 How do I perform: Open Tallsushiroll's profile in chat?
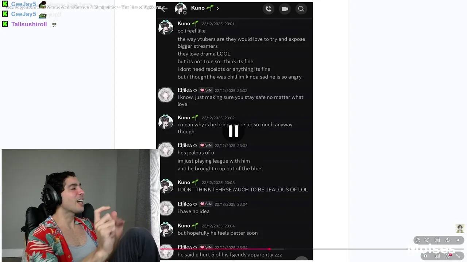click(x=29, y=24)
